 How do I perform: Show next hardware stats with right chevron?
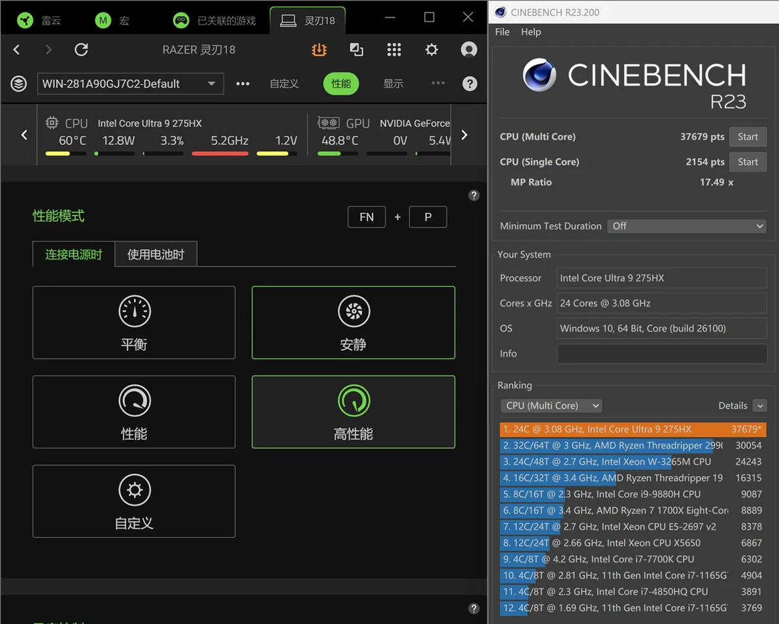(x=464, y=135)
